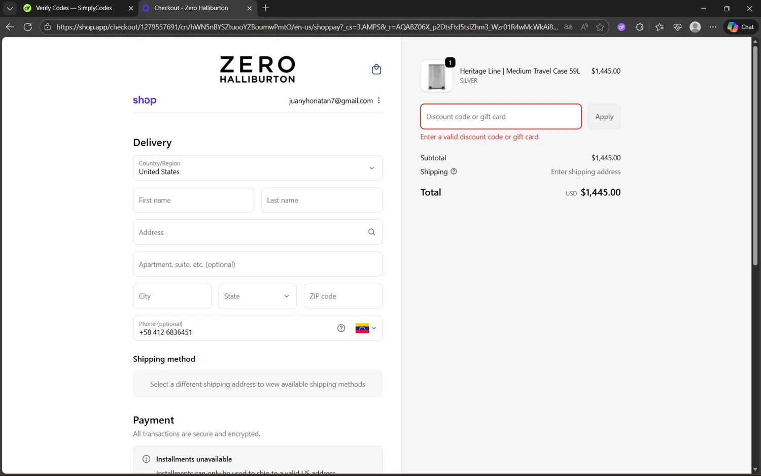This screenshot has height=476, width=761.
Task: Click the Discount code or gift card field
Action: (501, 117)
